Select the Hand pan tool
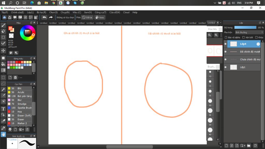 coord(3,134)
